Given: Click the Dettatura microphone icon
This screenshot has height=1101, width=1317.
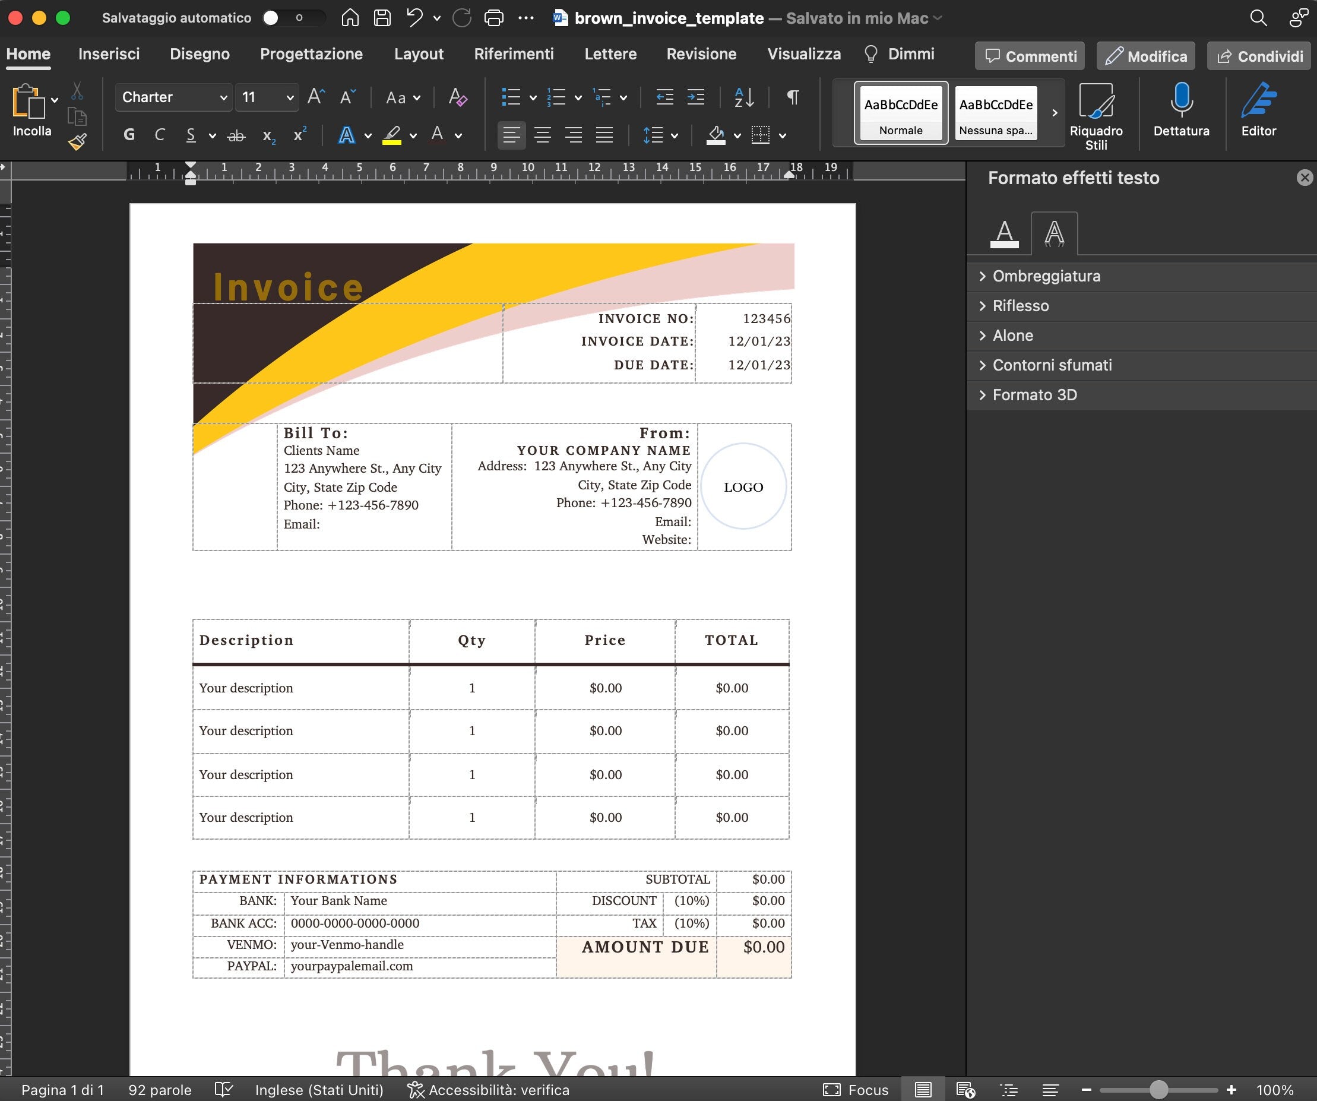Looking at the screenshot, I should [x=1182, y=100].
